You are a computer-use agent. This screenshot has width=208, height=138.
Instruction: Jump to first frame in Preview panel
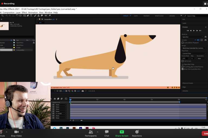coord(187,30)
